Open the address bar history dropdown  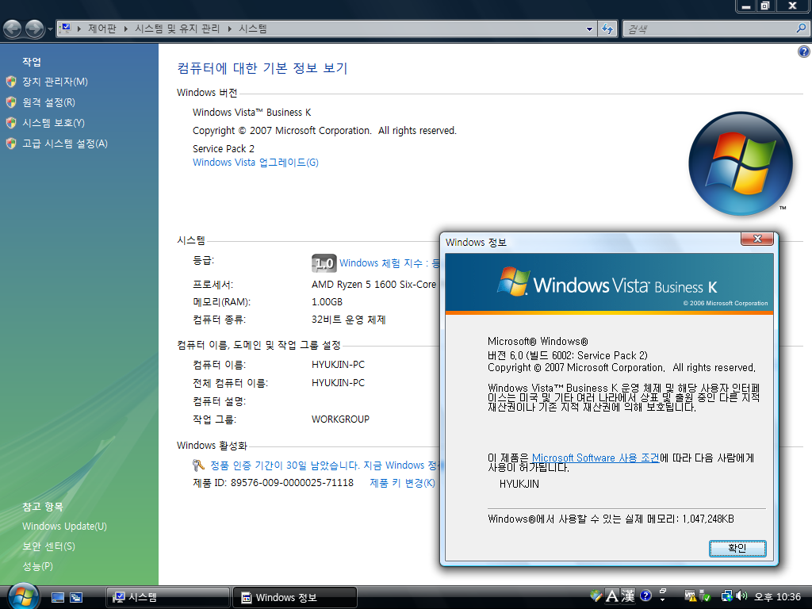589,29
